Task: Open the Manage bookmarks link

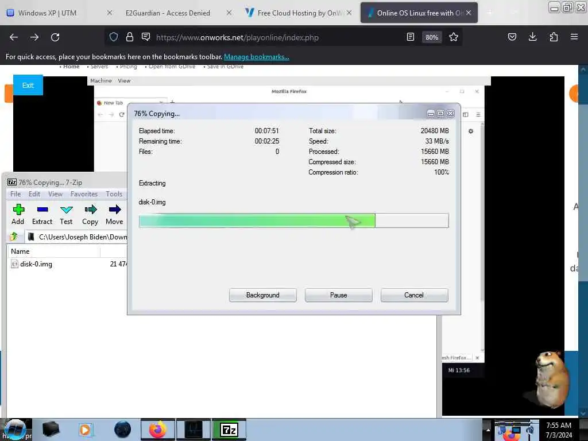Action: point(257,57)
